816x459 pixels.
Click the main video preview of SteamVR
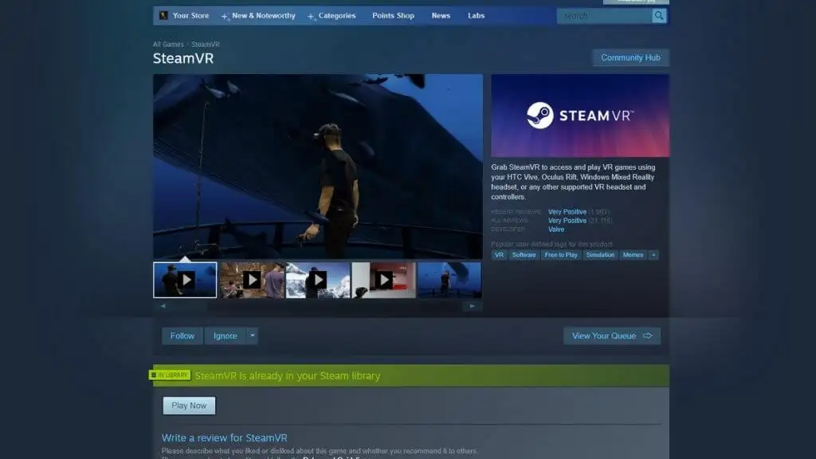coord(318,167)
